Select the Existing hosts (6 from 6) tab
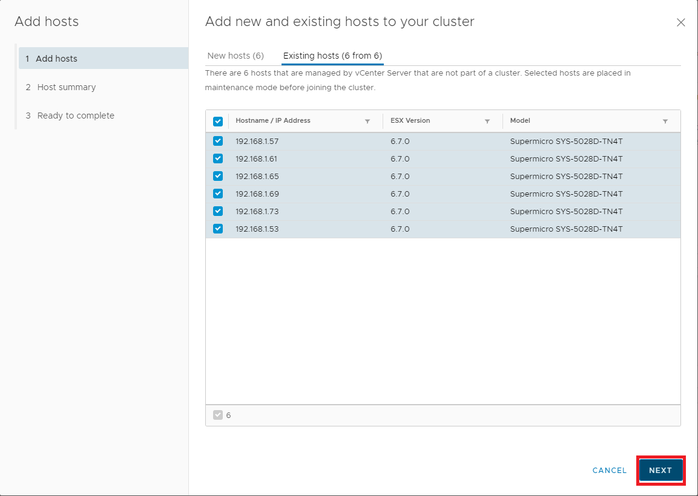This screenshot has height=496, width=698. pos(332,56)
